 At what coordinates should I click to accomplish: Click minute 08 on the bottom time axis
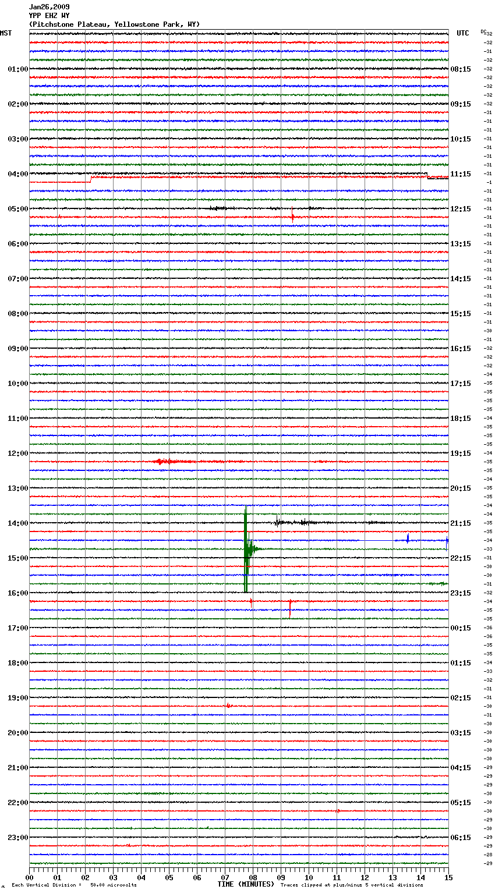(253, 877)
